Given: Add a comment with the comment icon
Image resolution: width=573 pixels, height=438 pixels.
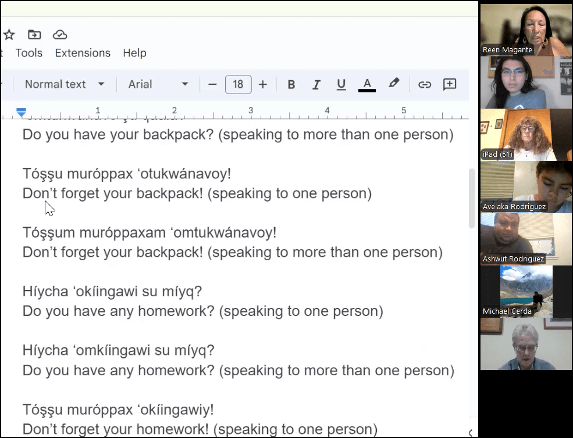Looking at the screenshot, I should tap(450, 85).
